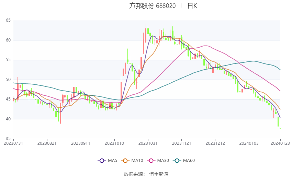Click the 20240103 date axis label
The height and width of the screenshot is (177, 292).
click(x=249, y=143)
